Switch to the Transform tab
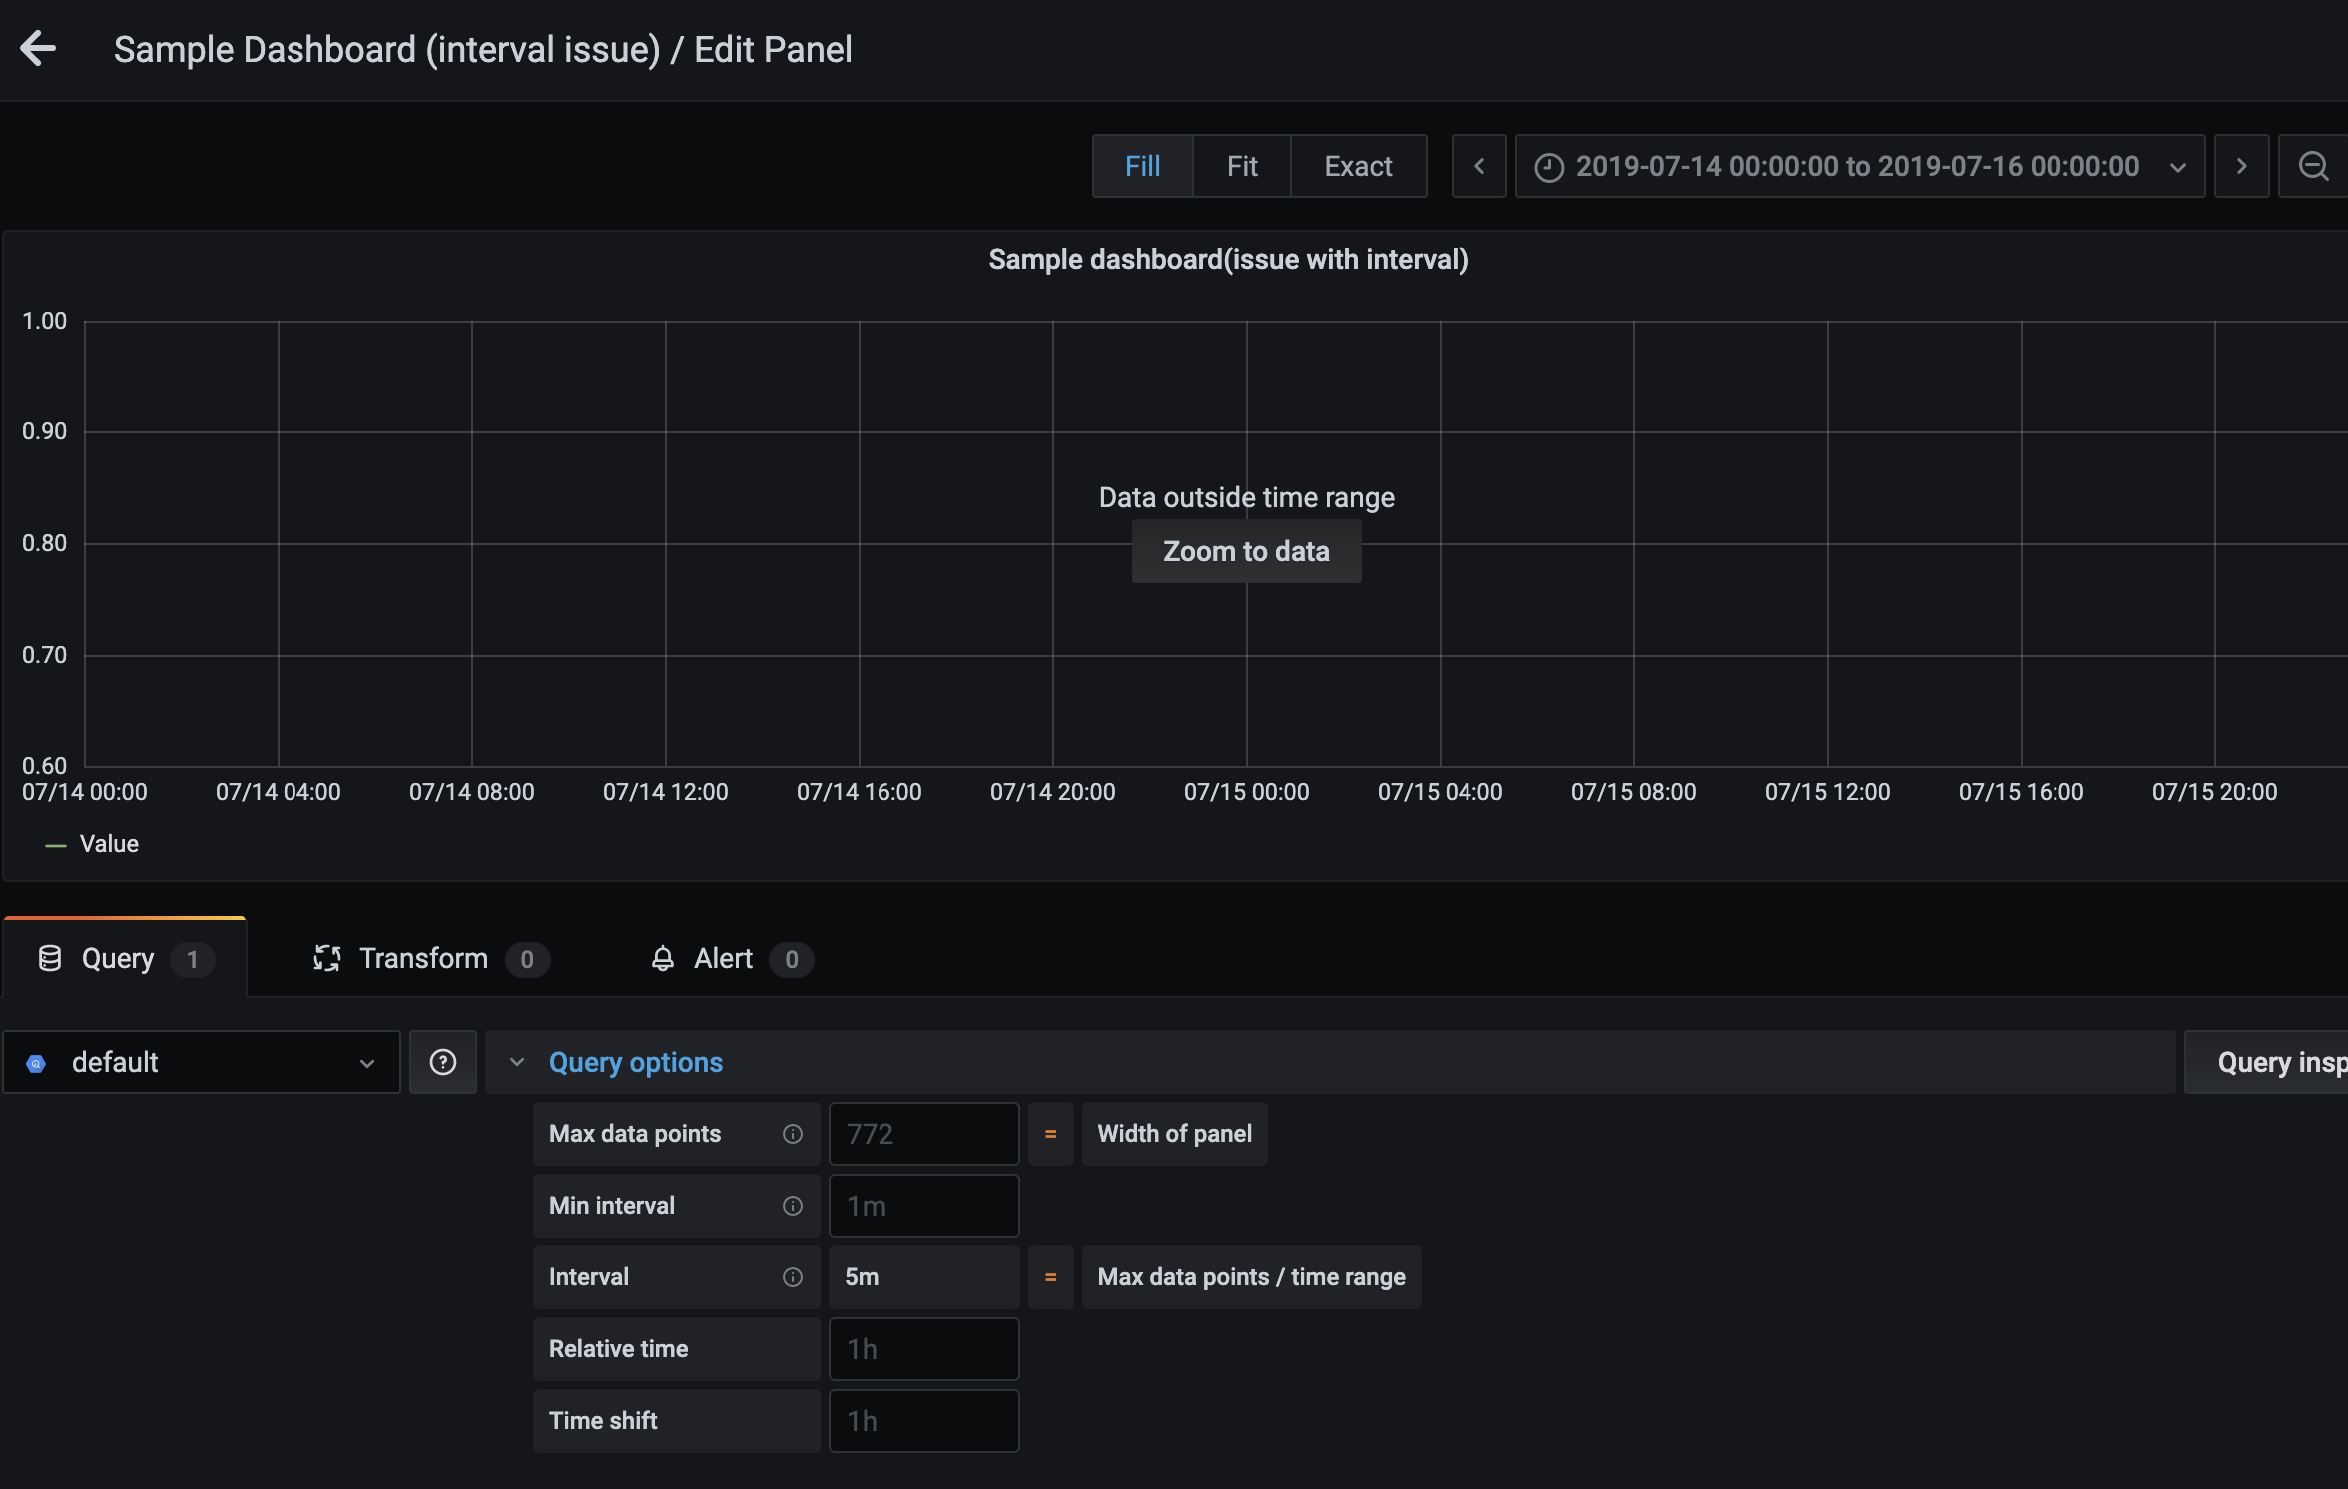 point(424,959)
